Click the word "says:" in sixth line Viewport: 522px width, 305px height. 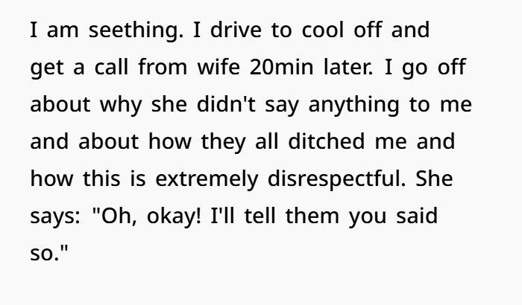[55, 216]
